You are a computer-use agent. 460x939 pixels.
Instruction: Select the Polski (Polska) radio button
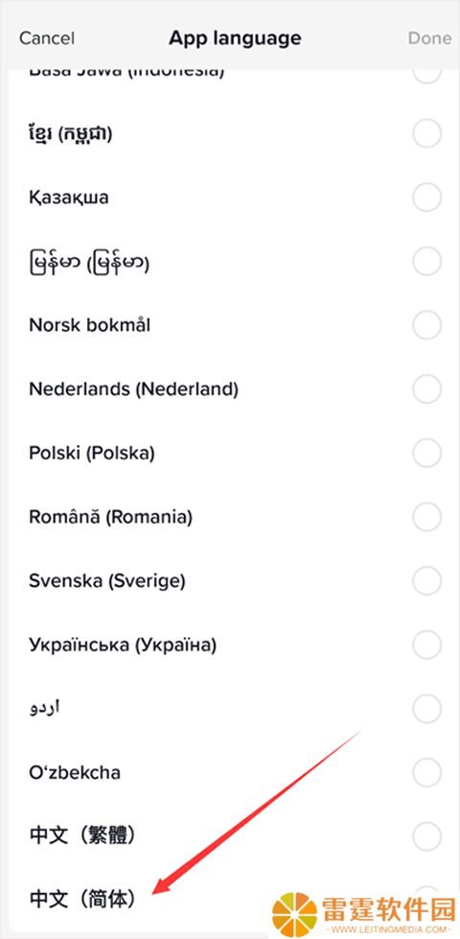click(x=427, y=453)
